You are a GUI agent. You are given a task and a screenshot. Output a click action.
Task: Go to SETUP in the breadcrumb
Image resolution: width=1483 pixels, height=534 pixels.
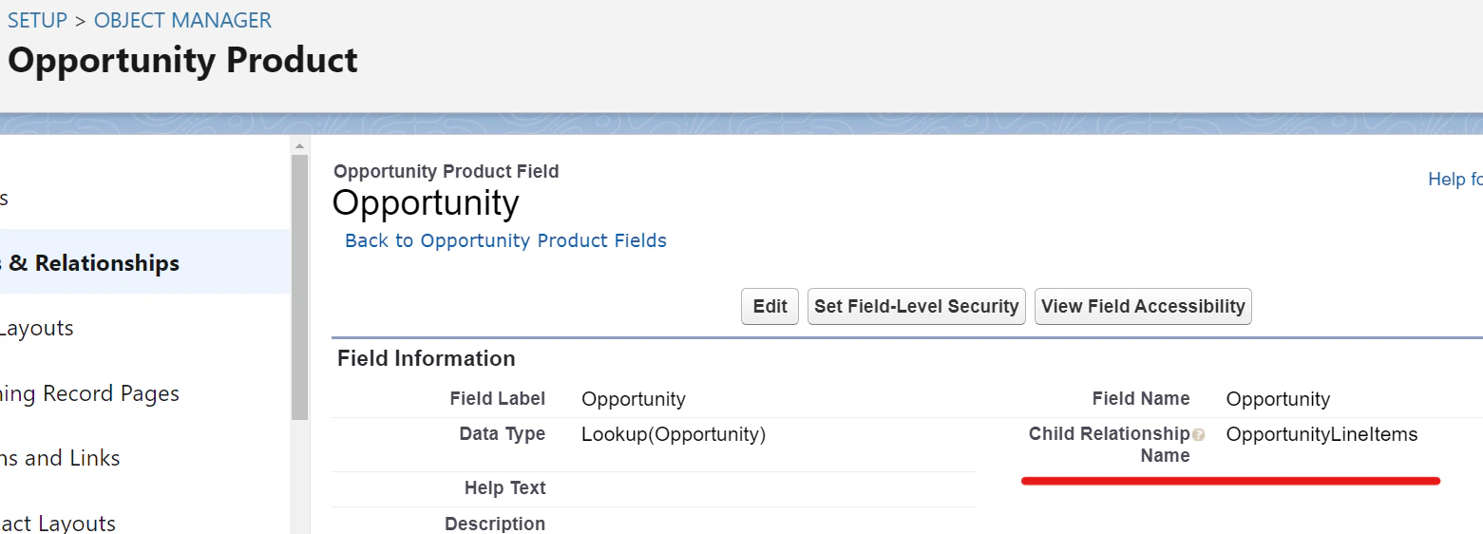[37, 20]
